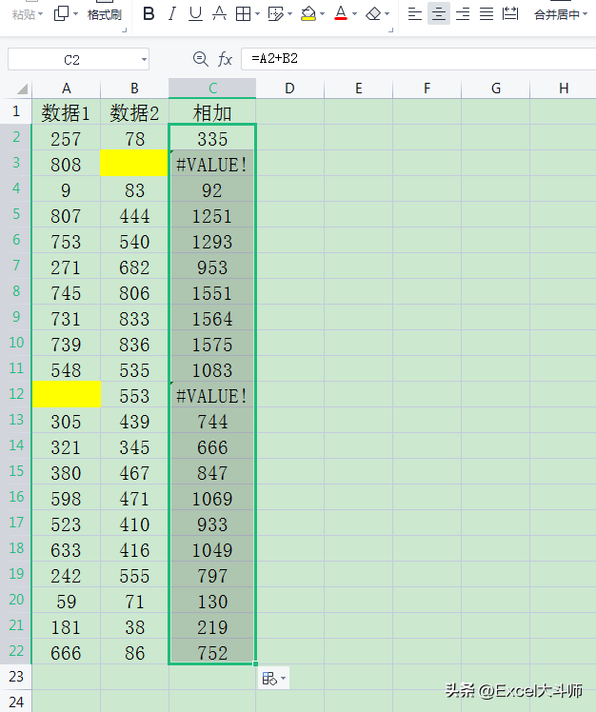Click the 粘贴 paste button
Screen dimensions: 596x712
coord(23,14)
